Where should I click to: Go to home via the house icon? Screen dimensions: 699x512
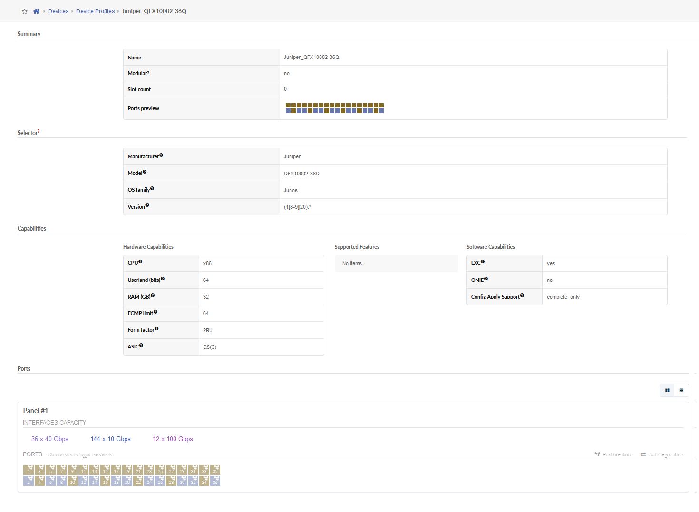pos(36,11)
